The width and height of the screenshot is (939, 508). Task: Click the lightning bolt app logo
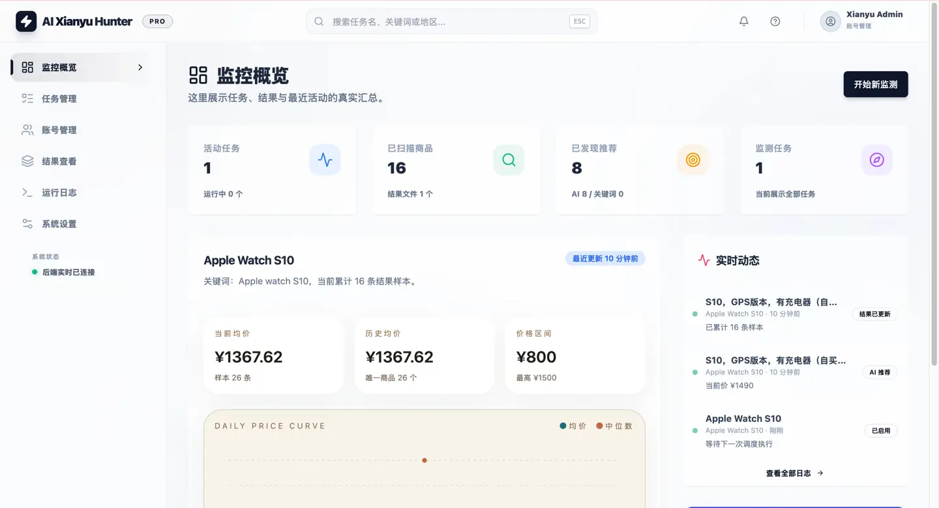coord(25,21)
